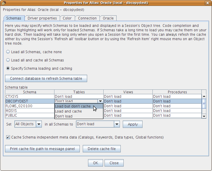Expand the 'Don't load' combo next to Apply
This screenshot has height=171, width=212.
(117, 124)
